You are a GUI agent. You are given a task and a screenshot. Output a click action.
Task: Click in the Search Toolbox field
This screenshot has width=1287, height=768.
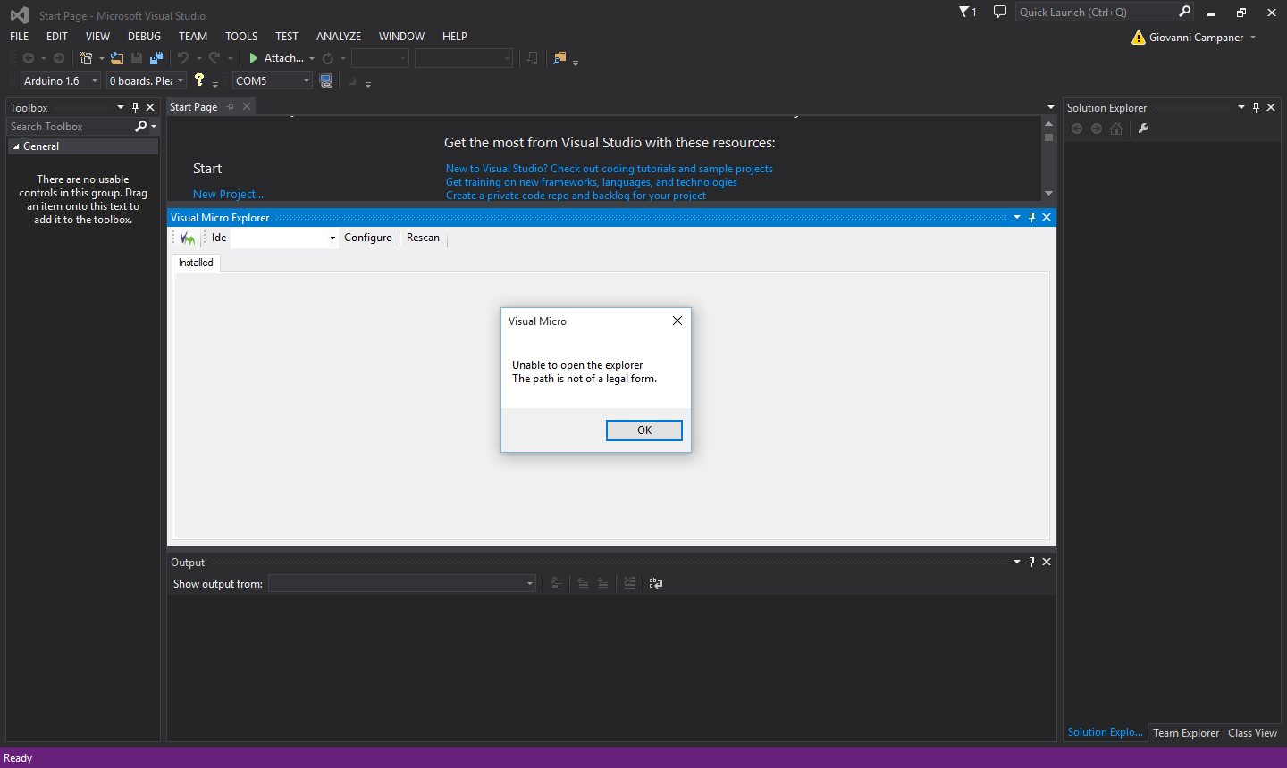[x=71, y=127]
